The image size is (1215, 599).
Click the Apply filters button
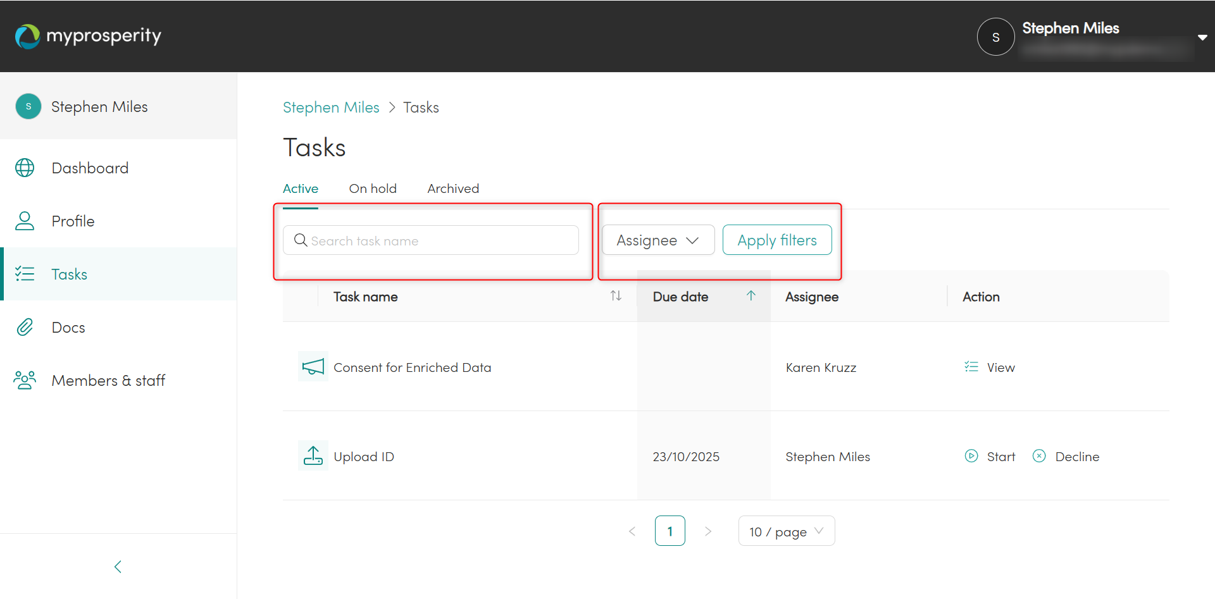pyautogui.click(x=777, y=240)
